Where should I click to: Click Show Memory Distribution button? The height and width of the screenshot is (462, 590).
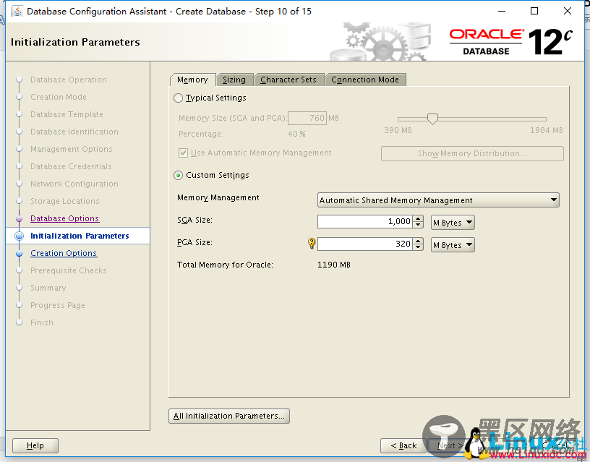pos(472,153)
